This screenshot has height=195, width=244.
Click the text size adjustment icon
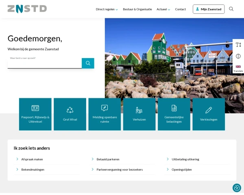click(x=238, y=45)
